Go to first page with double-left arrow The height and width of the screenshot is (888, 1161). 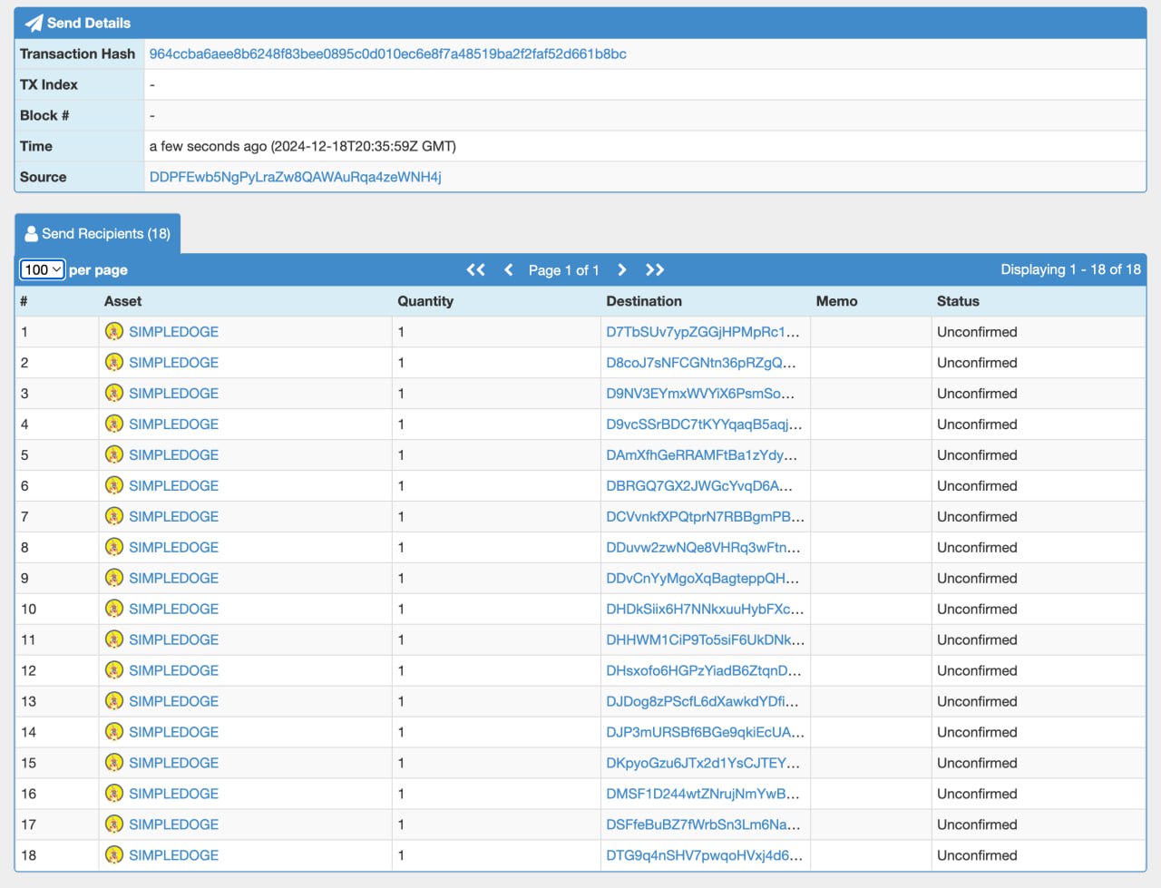(475, 269)
